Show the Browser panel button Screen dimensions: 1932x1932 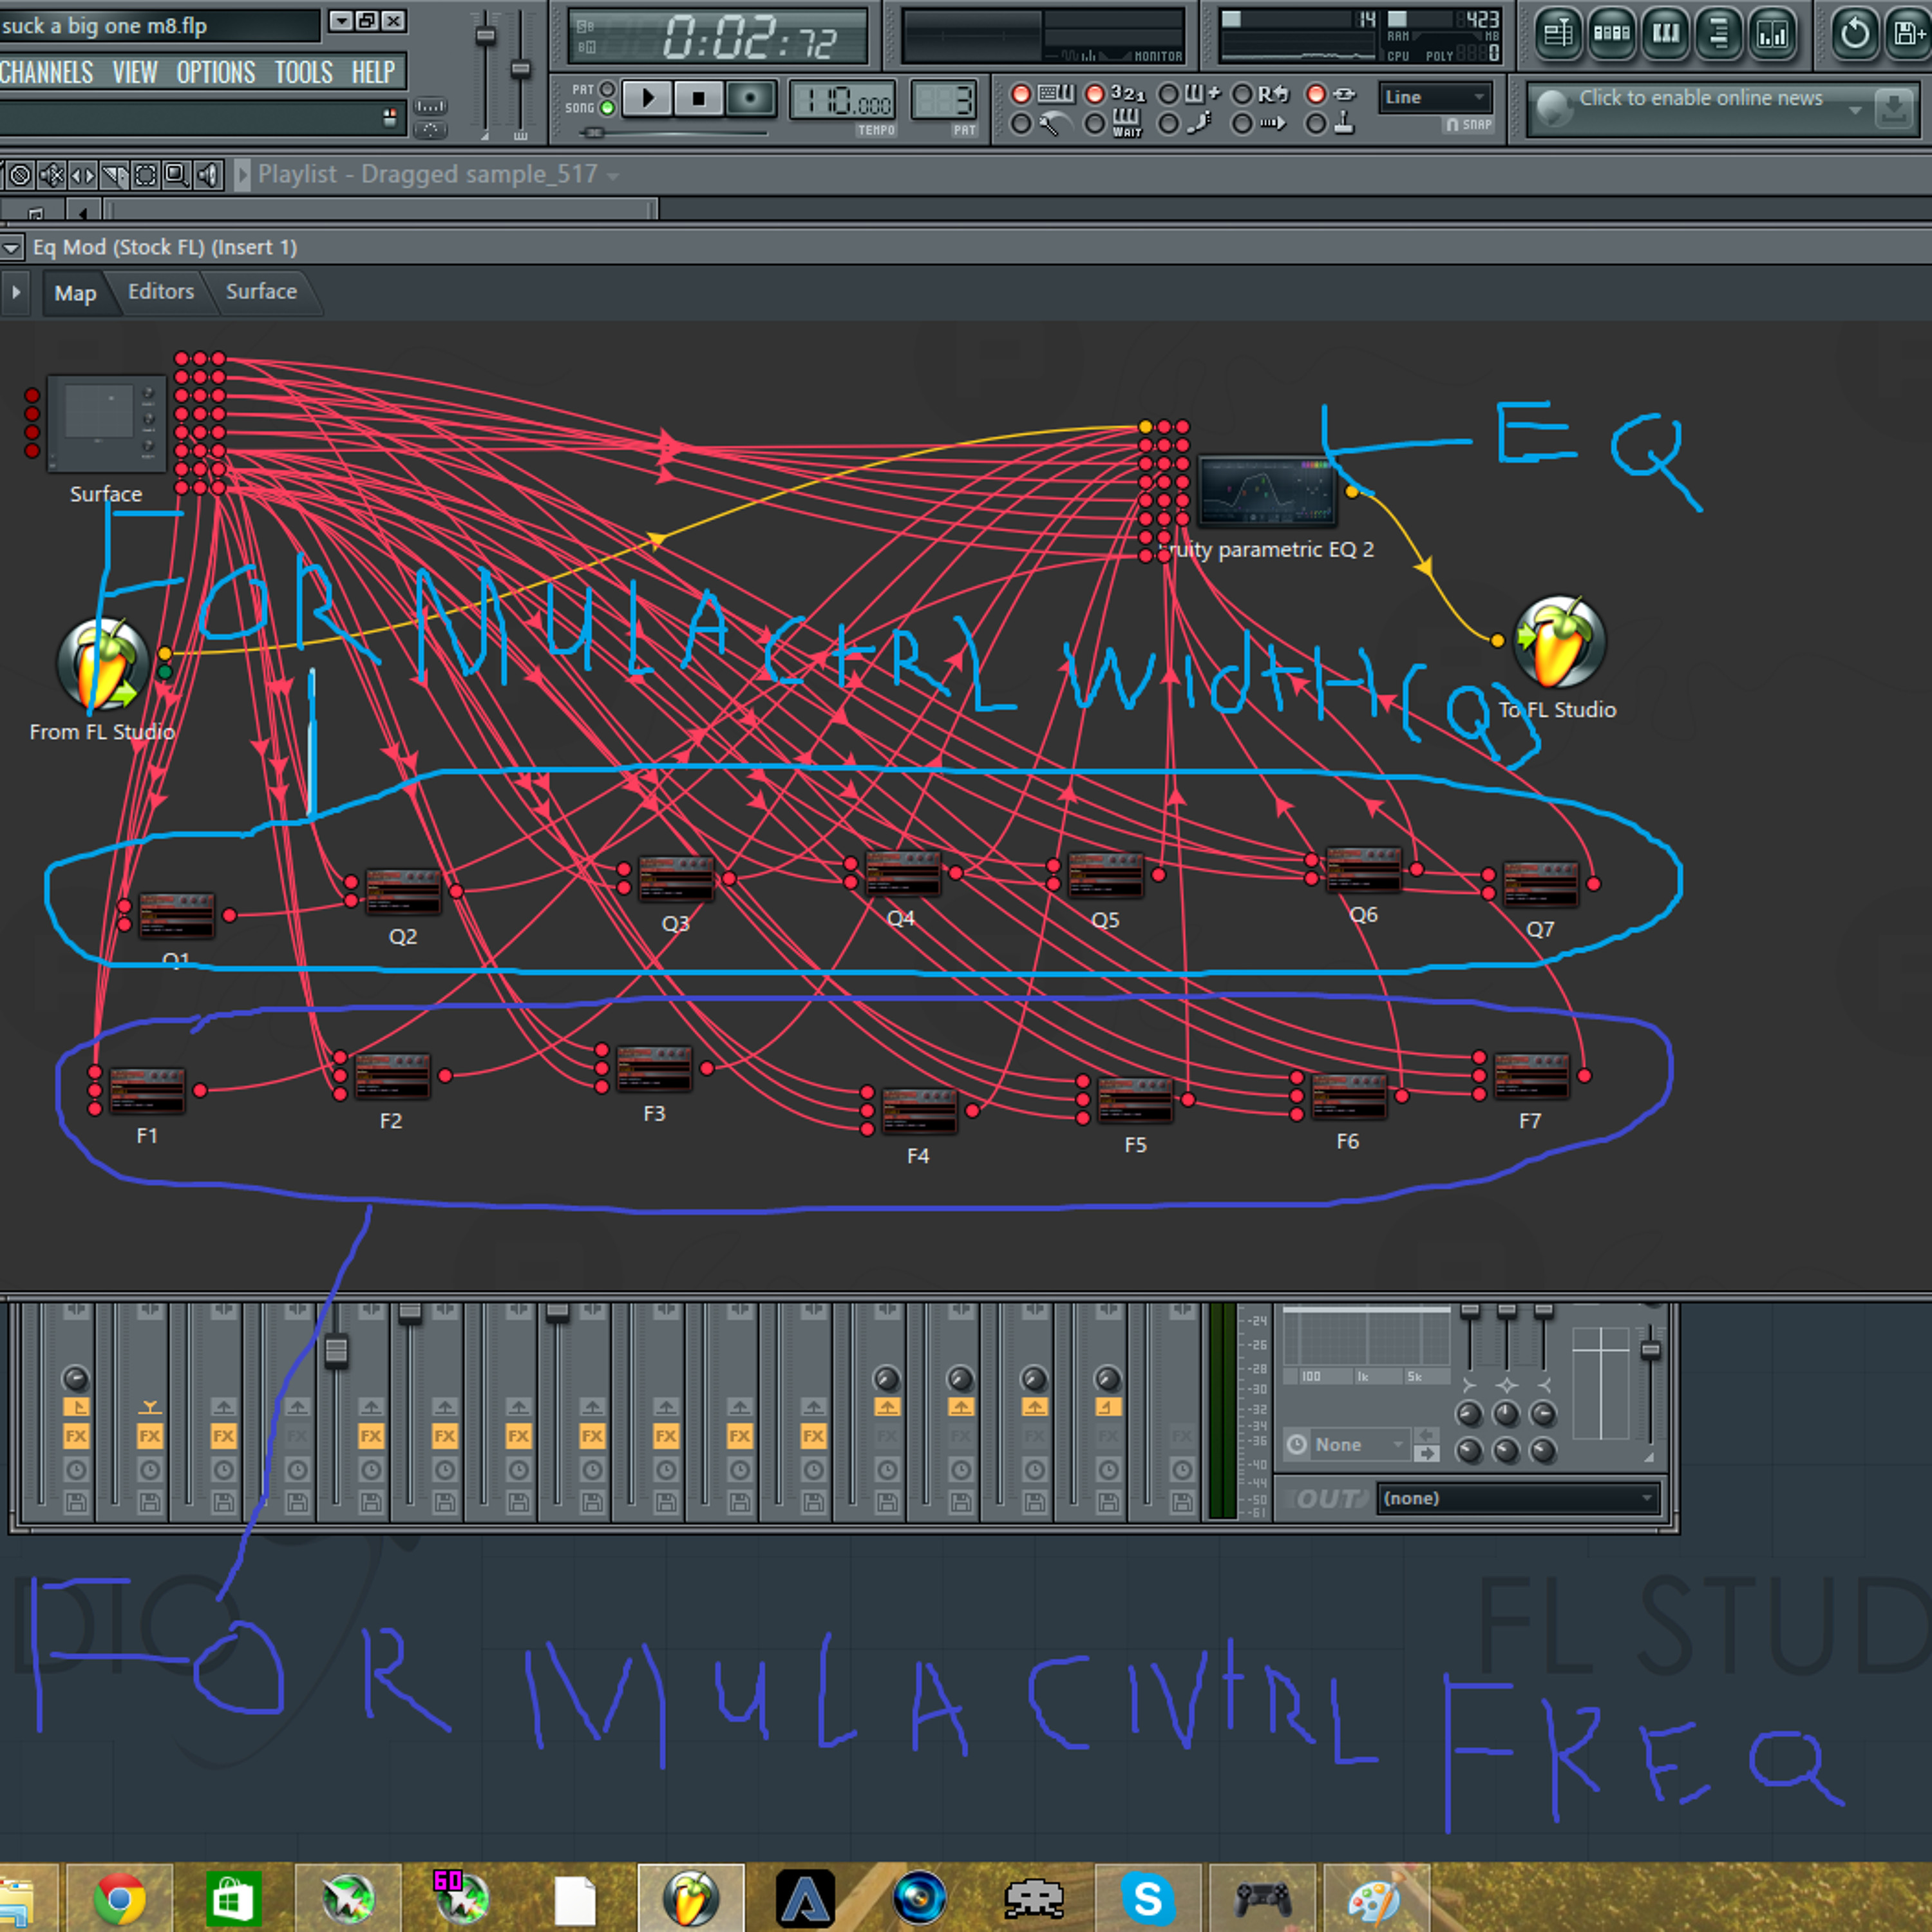(x=1720, y=35)
